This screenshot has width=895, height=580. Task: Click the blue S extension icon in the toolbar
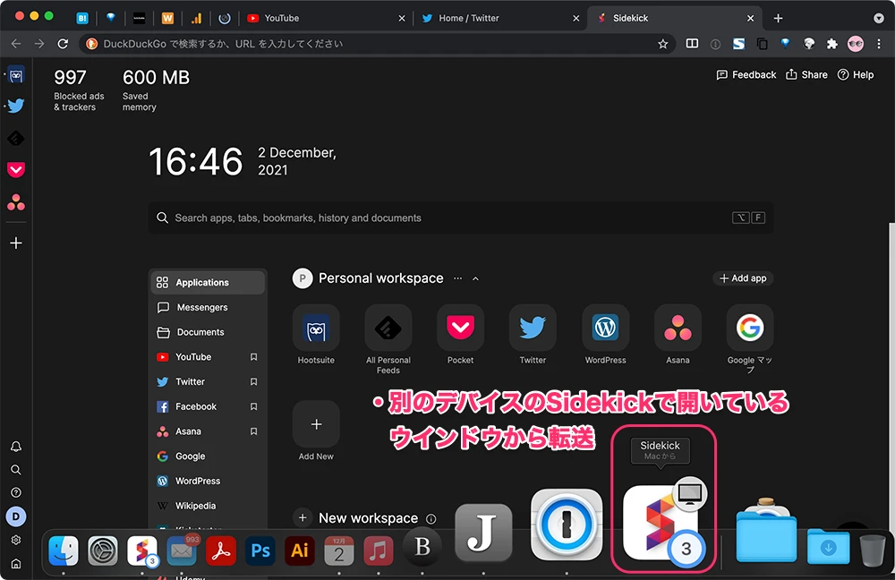click(x=738, y=44)
